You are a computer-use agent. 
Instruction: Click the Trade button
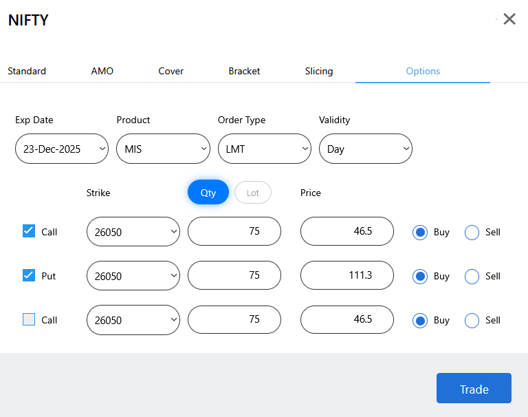(474, 388)
